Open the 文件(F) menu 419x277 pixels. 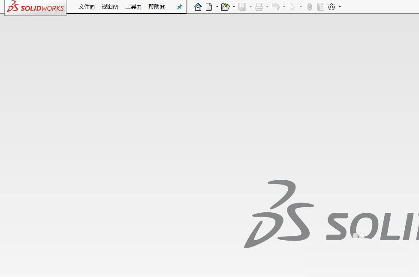click(x=86, y=7)
